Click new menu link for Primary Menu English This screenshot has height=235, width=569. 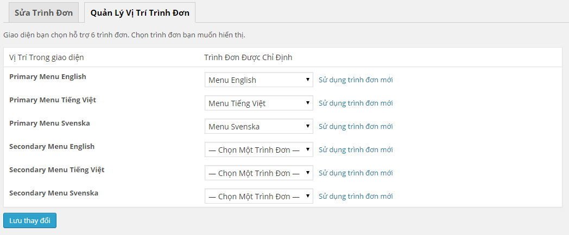(355, 80)
